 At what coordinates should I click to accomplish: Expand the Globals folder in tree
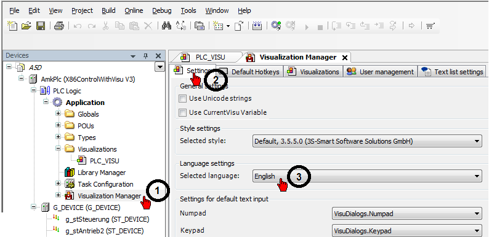(58, 114)
